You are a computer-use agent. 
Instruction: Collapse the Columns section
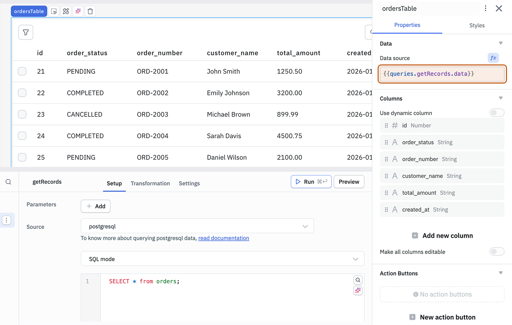(x=501, y=98)
